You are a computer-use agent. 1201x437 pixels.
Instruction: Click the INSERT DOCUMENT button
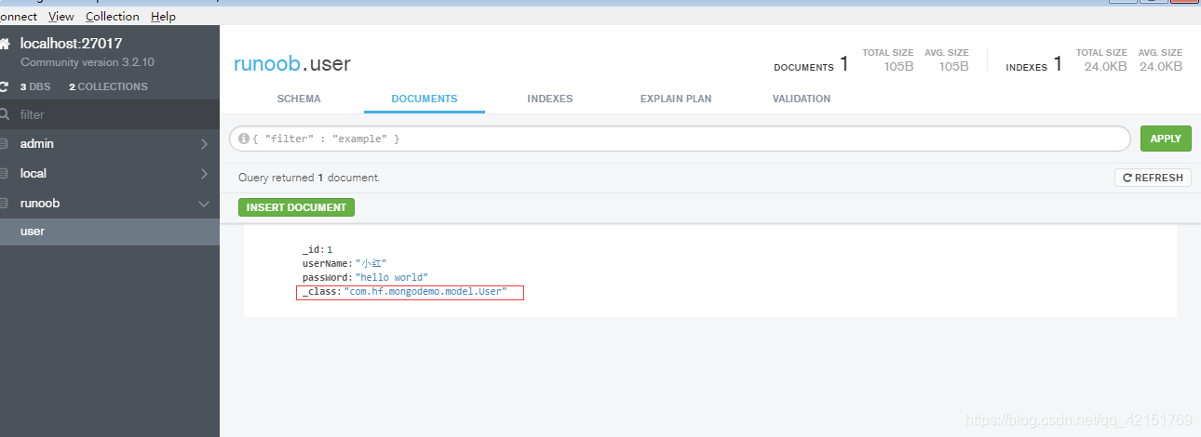(296, 207)
